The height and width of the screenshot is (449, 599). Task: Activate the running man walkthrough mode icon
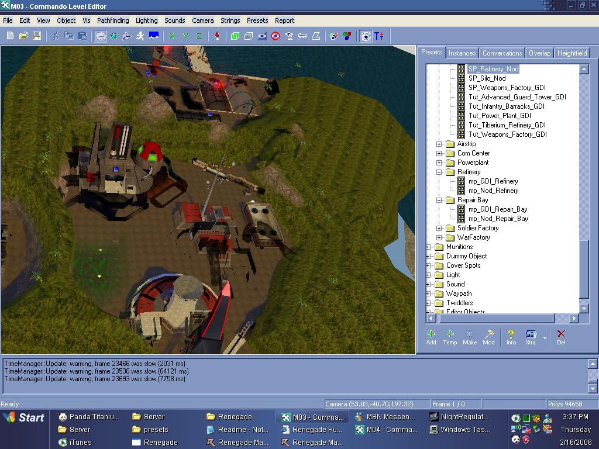140,36
